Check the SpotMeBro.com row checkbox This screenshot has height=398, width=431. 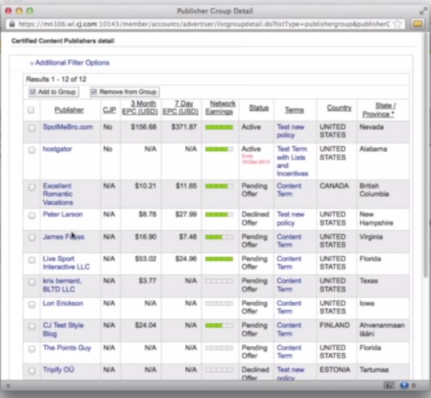(x=32, y=128)
